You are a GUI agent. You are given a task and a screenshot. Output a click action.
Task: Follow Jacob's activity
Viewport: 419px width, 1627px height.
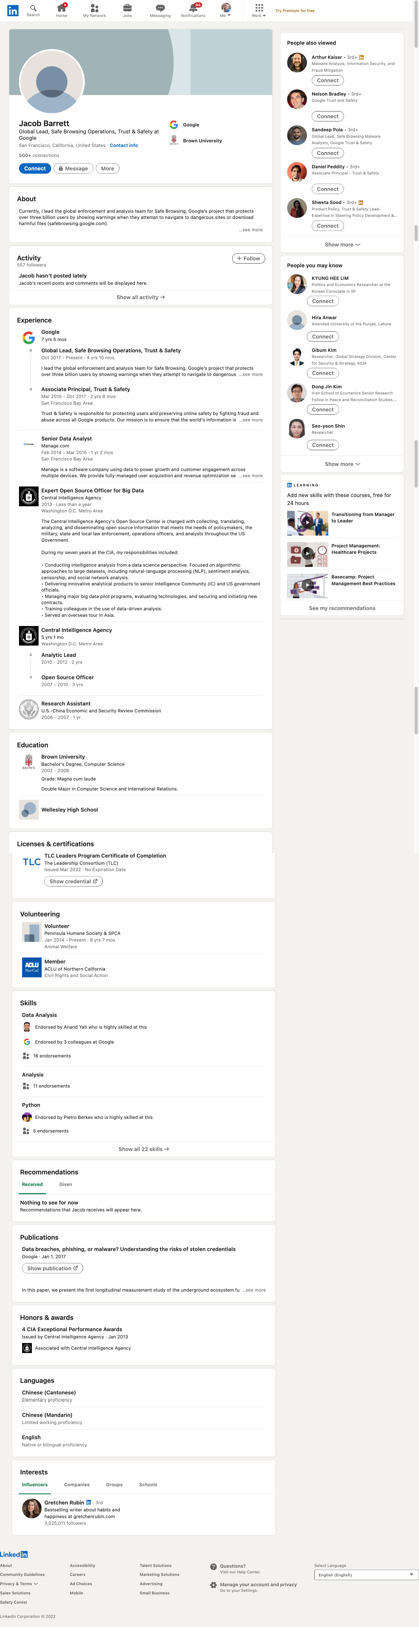(x=248, y=258)
